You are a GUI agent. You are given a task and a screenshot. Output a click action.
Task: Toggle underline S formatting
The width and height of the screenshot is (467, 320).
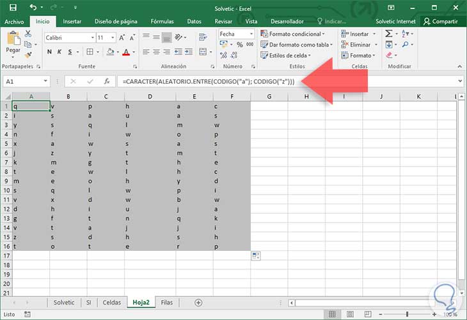(70, 52)
